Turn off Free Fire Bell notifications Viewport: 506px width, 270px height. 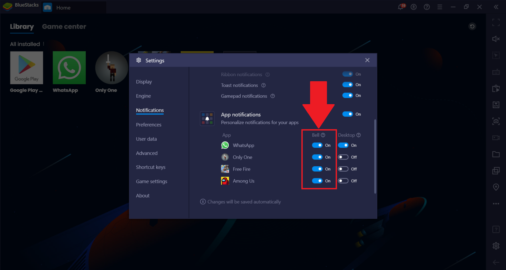pos(317,169)
